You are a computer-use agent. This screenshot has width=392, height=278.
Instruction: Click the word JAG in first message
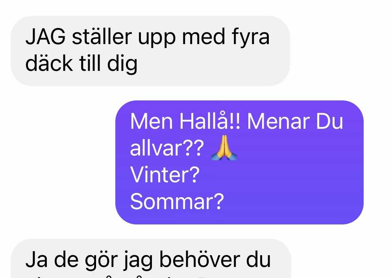click(x=46, y=37)
